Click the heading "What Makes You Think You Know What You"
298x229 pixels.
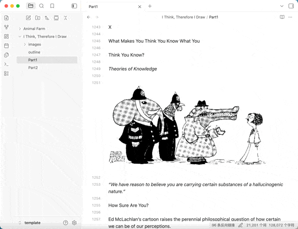[x=154, y=41]
